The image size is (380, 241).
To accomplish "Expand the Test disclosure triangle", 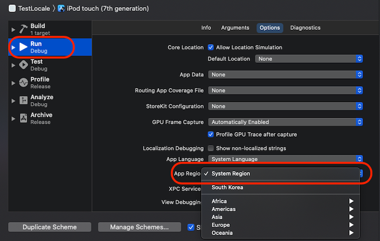I will coord(13,65).
